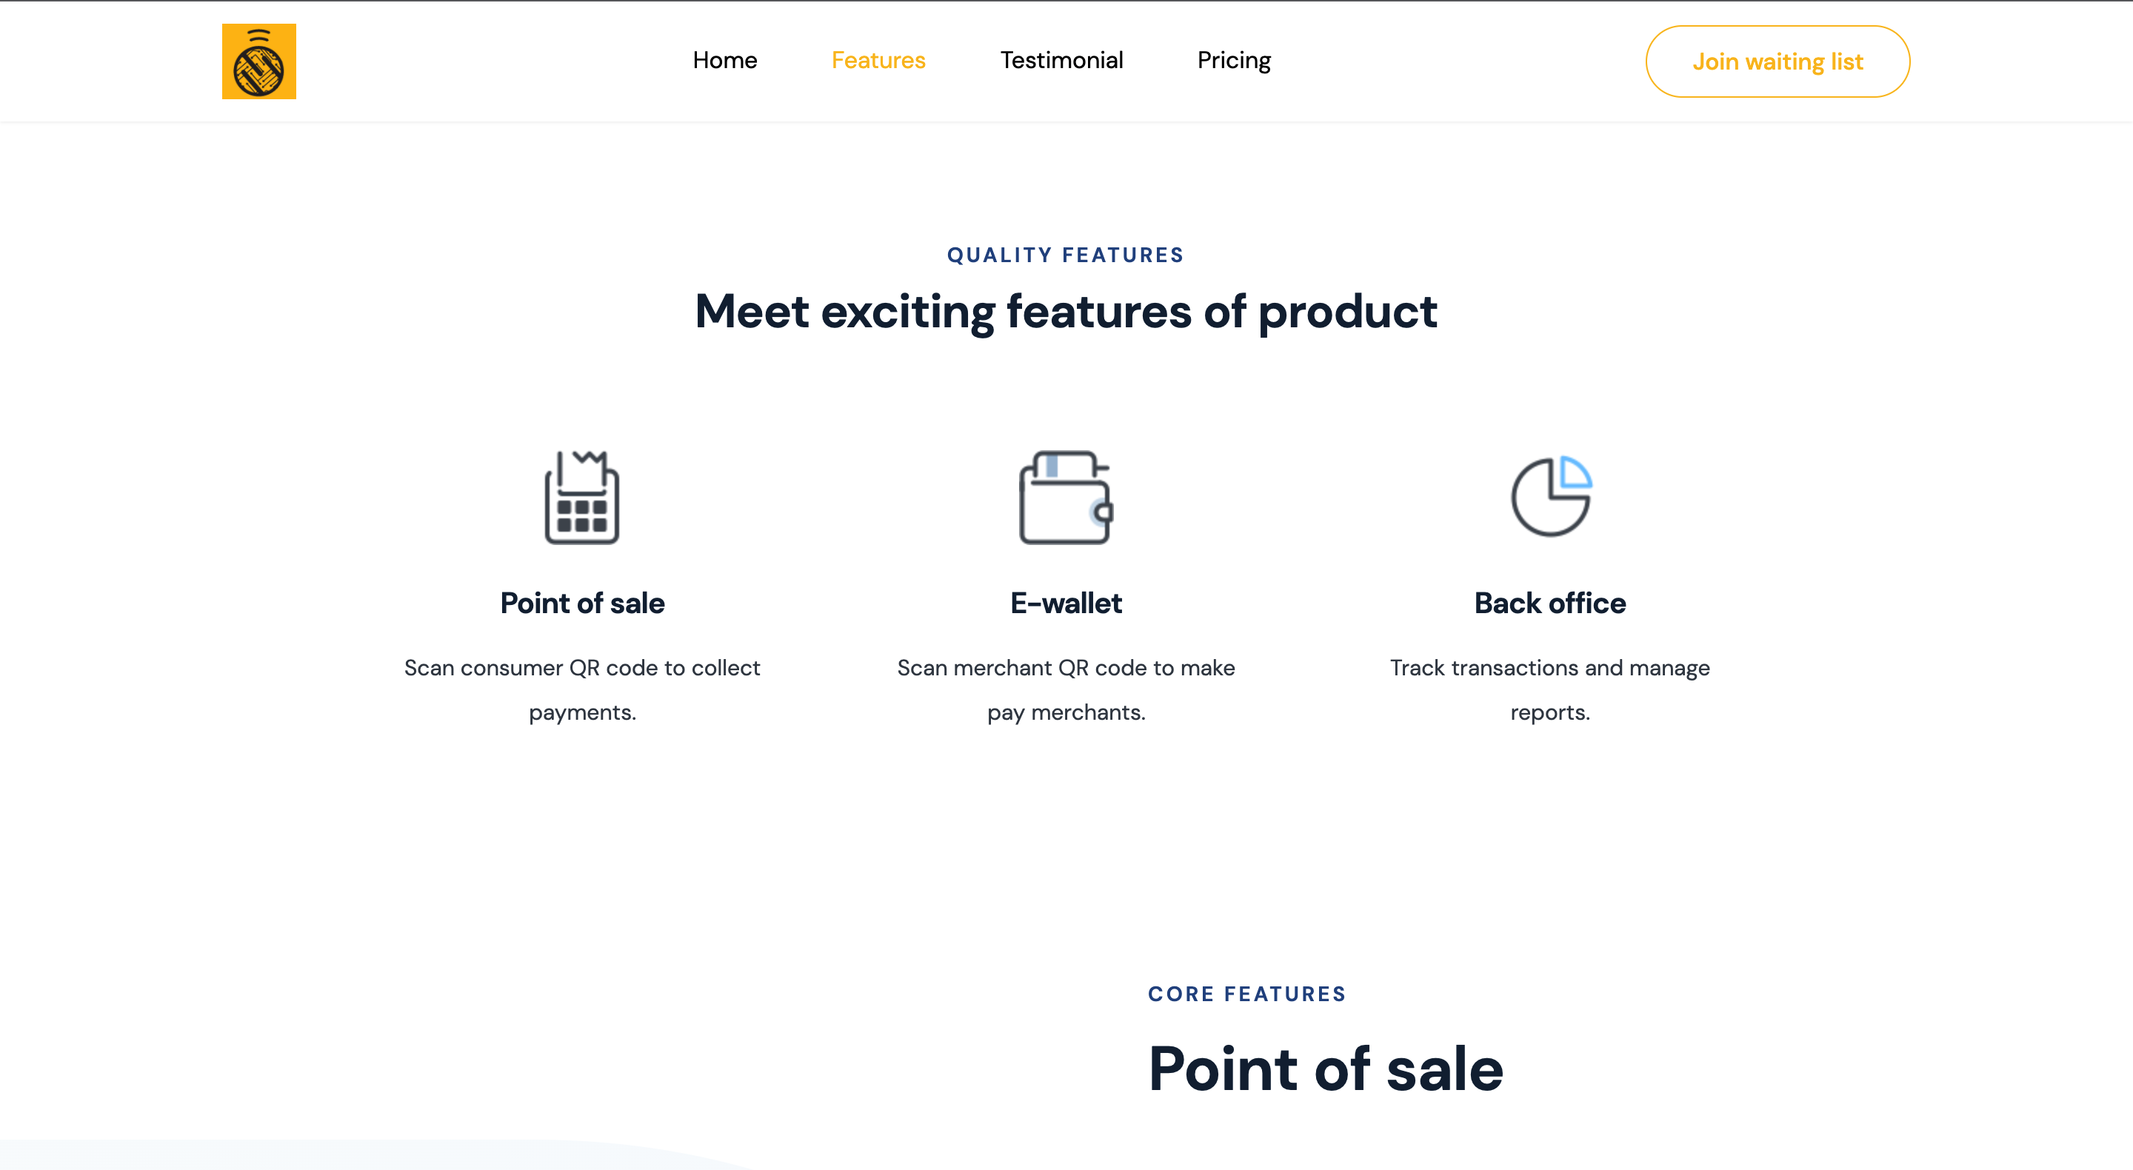Image resolution: width=2133 pixels, height=1170 pixels.
Task: Click the Point of sale feature title
Action: coord(582,603)
